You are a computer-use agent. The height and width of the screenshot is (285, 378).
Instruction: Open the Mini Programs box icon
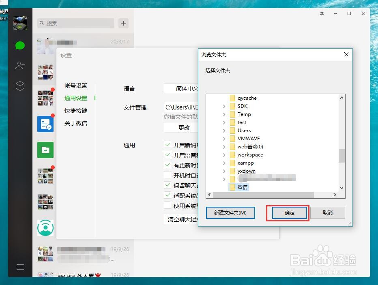[x=20, y=86]
